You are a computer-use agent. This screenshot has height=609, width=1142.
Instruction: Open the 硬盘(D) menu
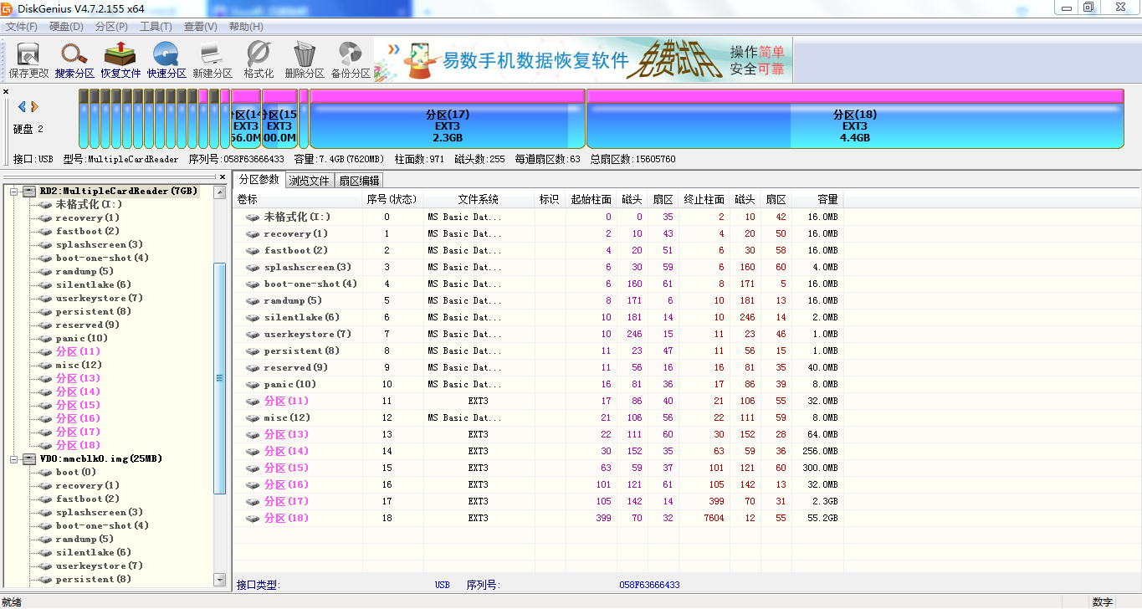click(66, 27)
